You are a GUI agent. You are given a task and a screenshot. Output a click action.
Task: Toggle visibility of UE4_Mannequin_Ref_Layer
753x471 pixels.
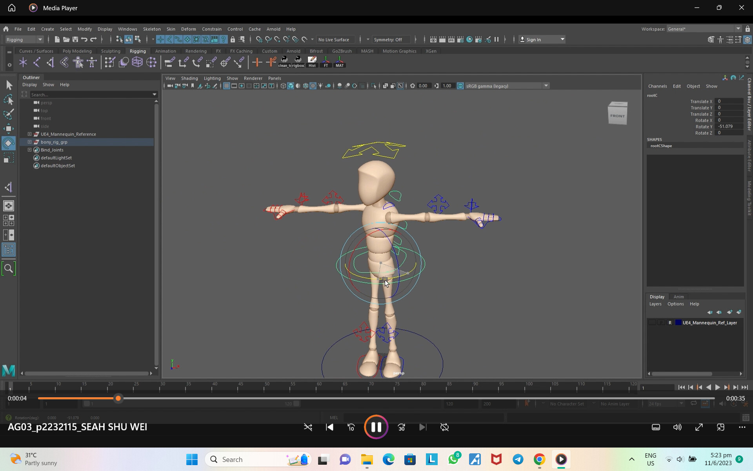(651, 322)
